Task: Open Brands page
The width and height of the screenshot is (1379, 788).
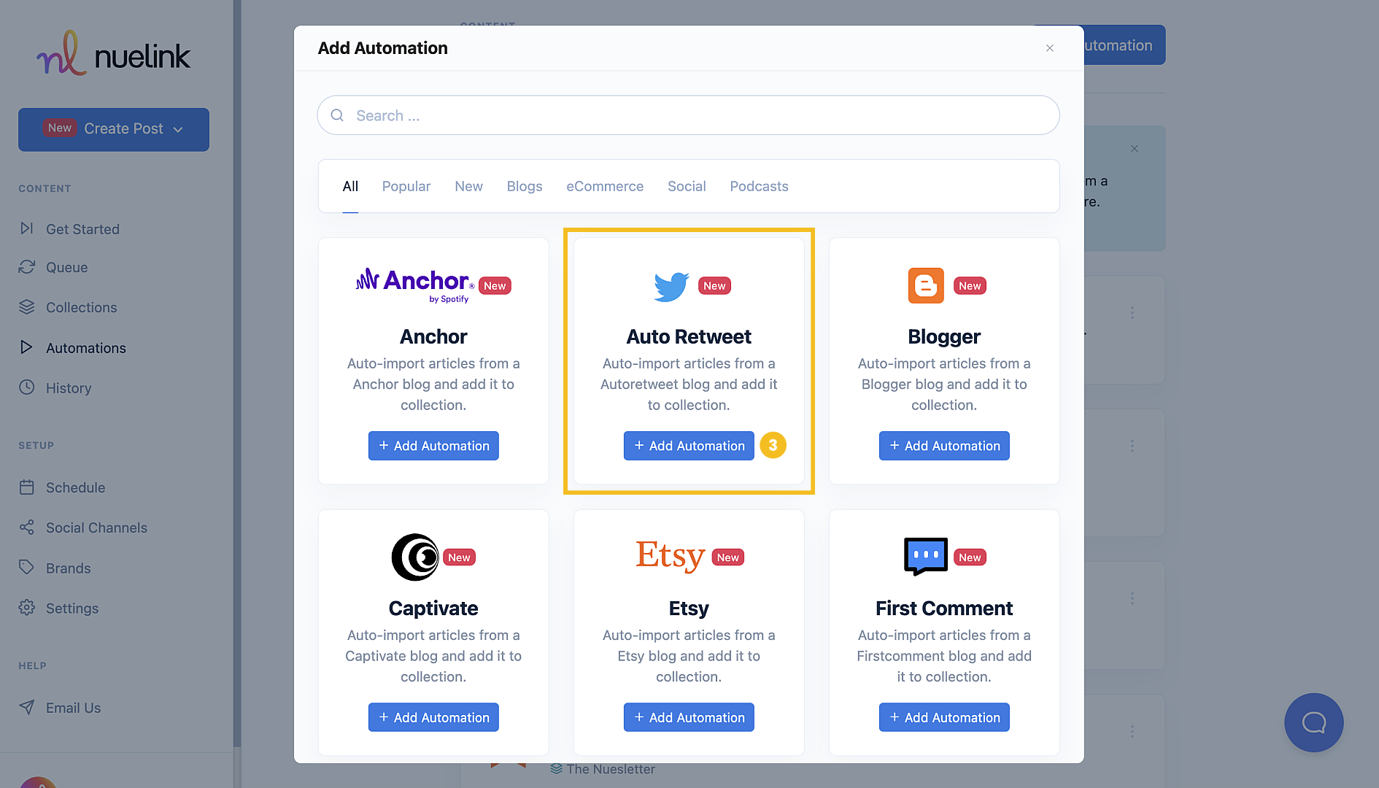Action: (68, 568)
